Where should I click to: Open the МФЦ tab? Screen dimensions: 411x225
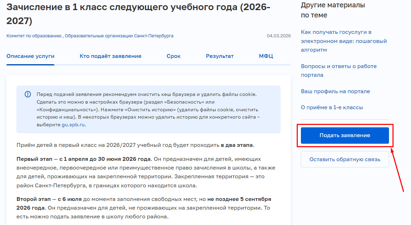click(266, 56)
